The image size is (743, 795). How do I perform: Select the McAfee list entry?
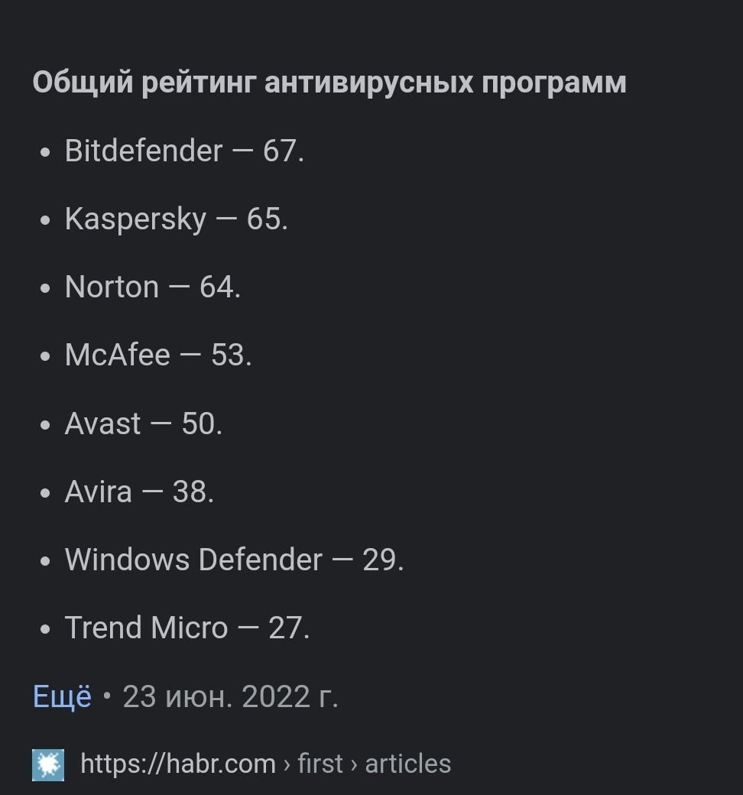click(x=158, y=355)
